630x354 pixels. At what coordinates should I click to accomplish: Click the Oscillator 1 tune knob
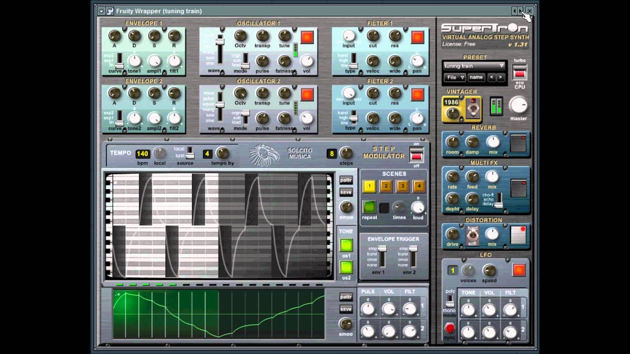284,35
